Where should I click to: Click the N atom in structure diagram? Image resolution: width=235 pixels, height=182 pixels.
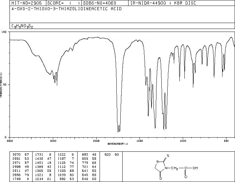pyautogui.click(x=166, y=168)
